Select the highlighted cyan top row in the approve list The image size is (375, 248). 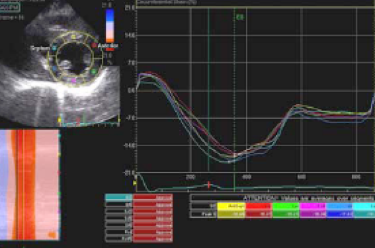[118, 198]
